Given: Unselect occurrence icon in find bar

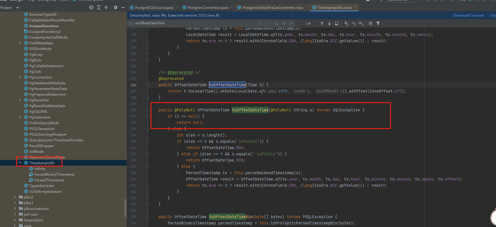Looking at the screenshot, I should point(354,23).
